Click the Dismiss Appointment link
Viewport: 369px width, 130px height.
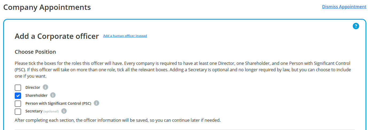coord(344,7)
